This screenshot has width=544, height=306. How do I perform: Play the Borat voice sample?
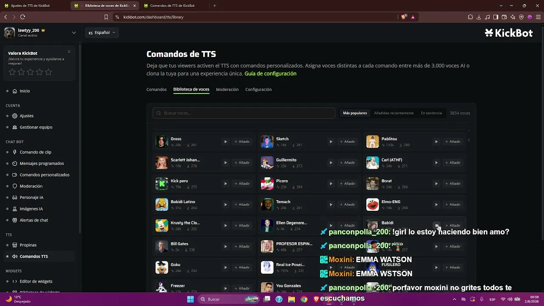point(436,184)
